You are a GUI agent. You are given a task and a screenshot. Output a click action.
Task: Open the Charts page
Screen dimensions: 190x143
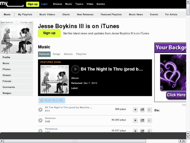point(66,14)
